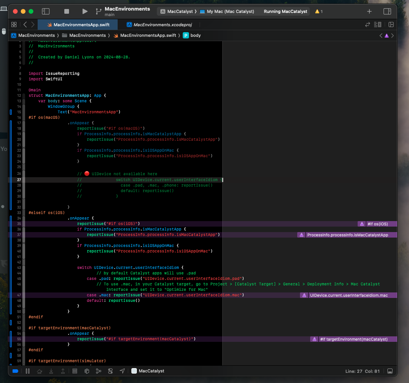Open the Debug View Hierarchy
The image size is (409, 383).
[x=87, y=371]
